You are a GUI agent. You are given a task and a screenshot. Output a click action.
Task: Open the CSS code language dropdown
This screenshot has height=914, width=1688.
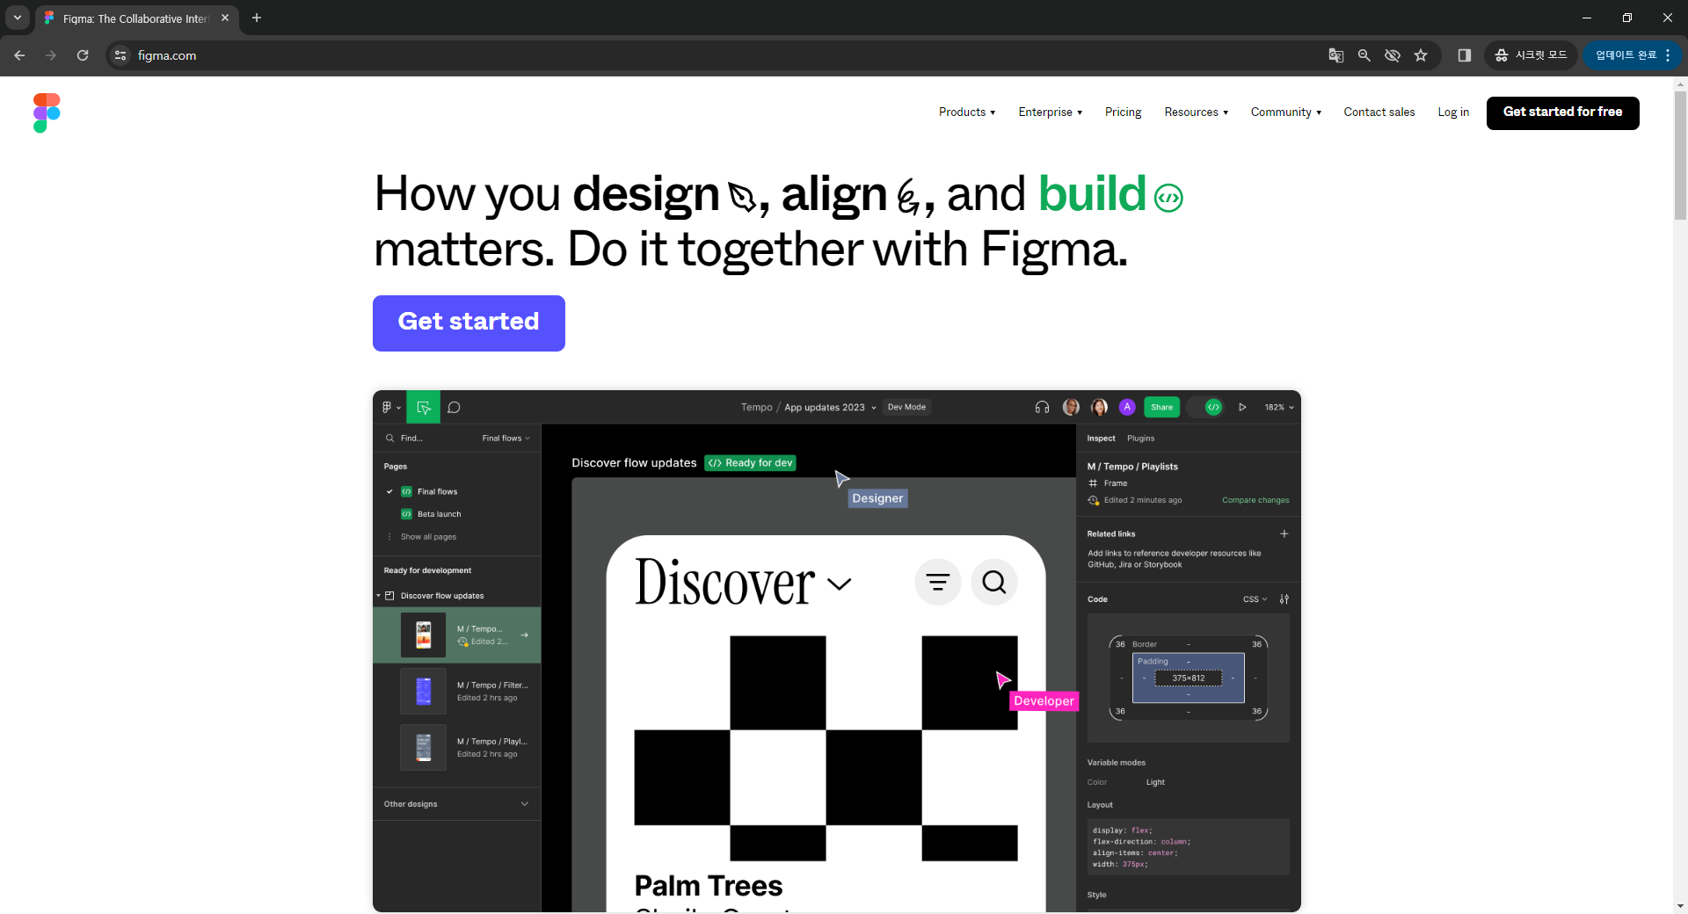[1255, 599]
